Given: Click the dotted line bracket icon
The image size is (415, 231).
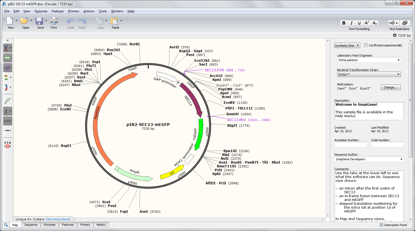Looking at the screenshot, I should pos(8,131).
